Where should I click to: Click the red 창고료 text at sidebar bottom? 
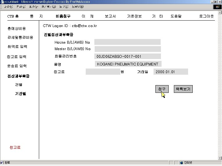coord(15,148)
